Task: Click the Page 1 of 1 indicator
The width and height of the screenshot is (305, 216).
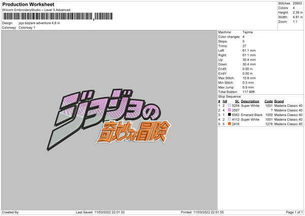Action: 294,212
